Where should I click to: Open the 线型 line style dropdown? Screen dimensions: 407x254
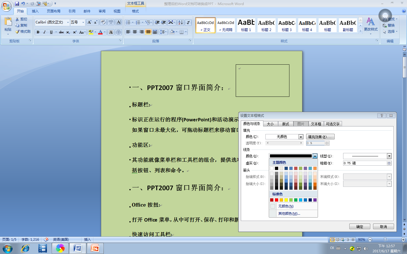pyautogui.click(x=389, y=156)
